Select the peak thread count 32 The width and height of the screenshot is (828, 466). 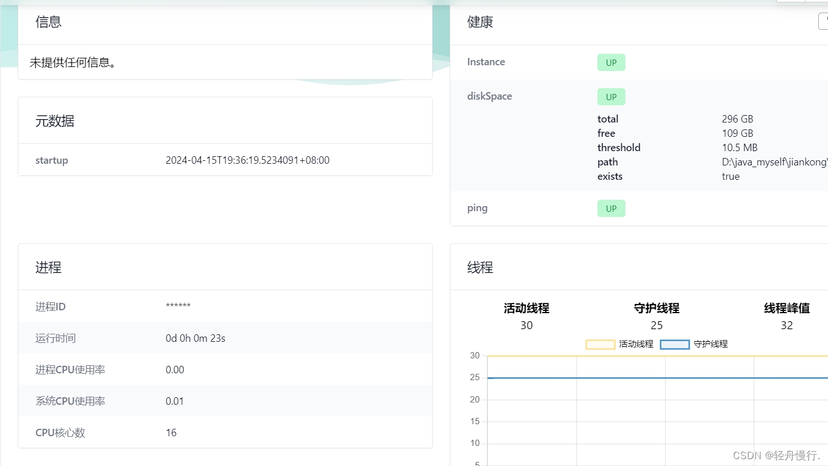click(787, 325)
